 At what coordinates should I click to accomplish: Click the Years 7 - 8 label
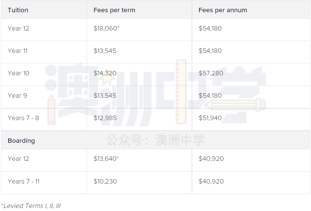[23, 118]
